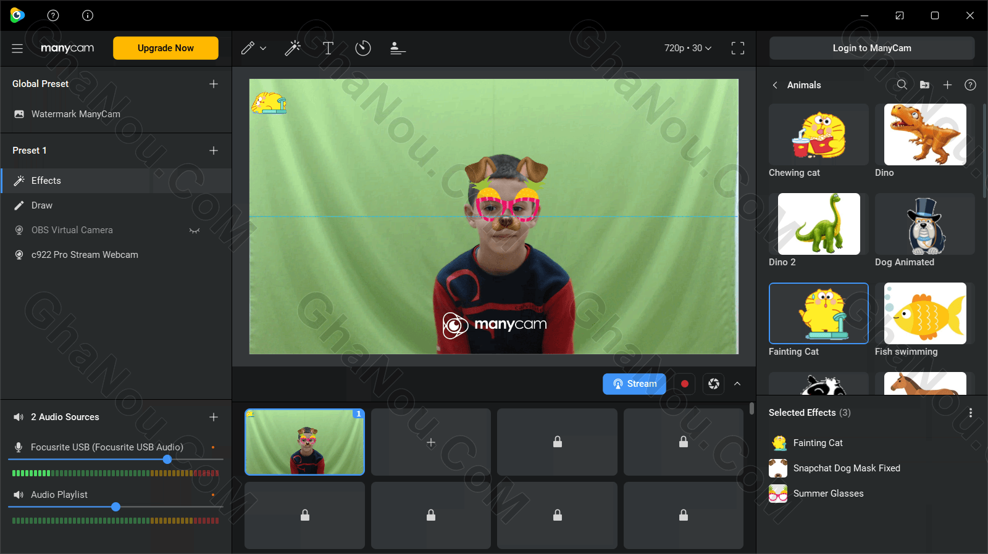
Task: Take a snapshot with the shutter icon
Action: click(714, 384)
